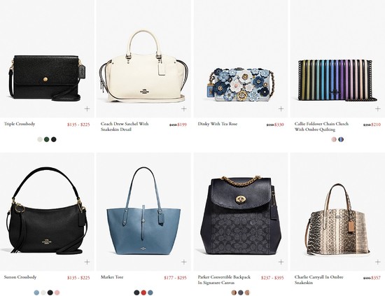Open Triple Crossbody product title link

tap(20, 124)
